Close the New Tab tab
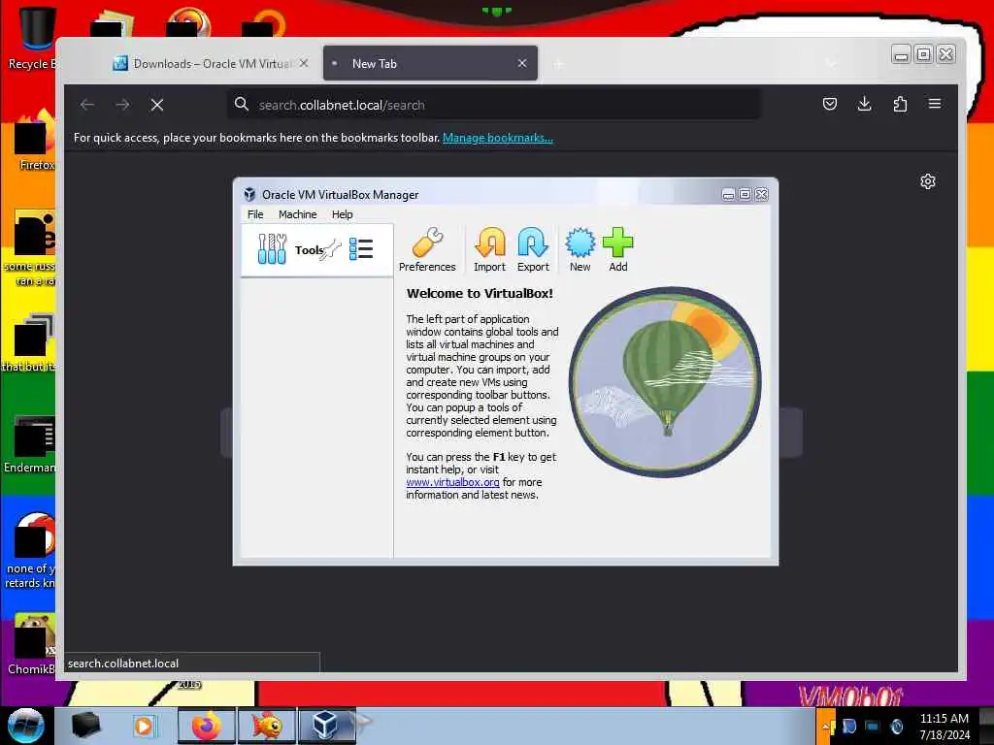Image resolution: width=994 pixels, height=745 pixels. [522, 63]
